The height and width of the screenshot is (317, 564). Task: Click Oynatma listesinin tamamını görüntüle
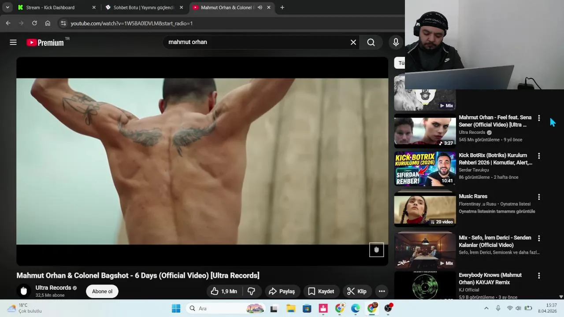[x=497, y=211]
